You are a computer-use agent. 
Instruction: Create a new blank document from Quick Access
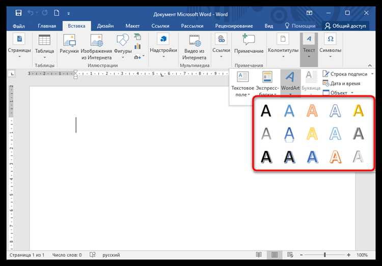[57, 13]
